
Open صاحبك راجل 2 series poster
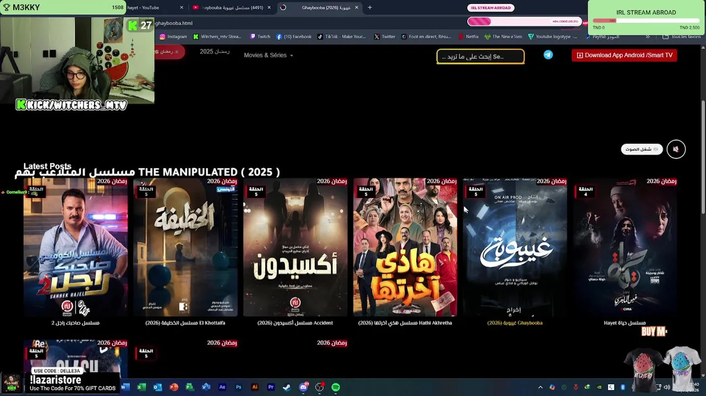point(75,247)
